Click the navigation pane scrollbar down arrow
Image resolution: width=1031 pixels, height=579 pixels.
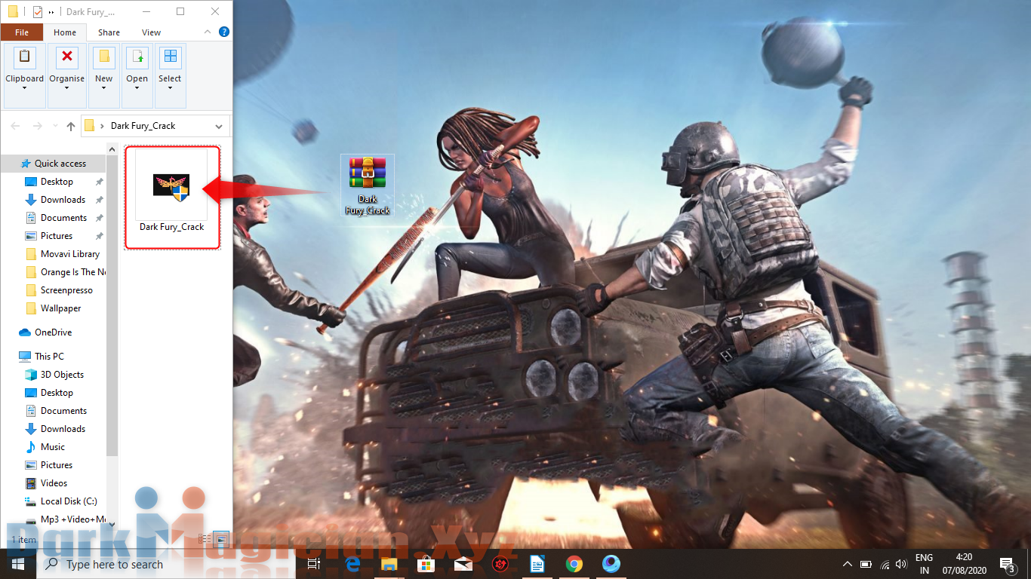tap(112, 524)
